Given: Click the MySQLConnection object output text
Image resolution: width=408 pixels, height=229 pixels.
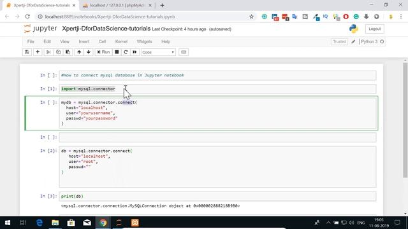Looking at the screenshot, I should click(x=150, y=205).
